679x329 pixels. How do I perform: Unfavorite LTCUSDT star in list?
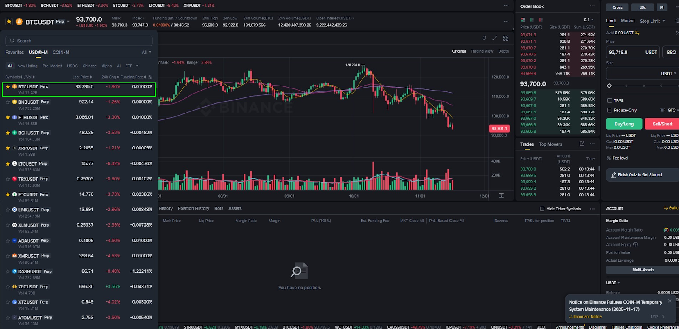pos(8,163)
